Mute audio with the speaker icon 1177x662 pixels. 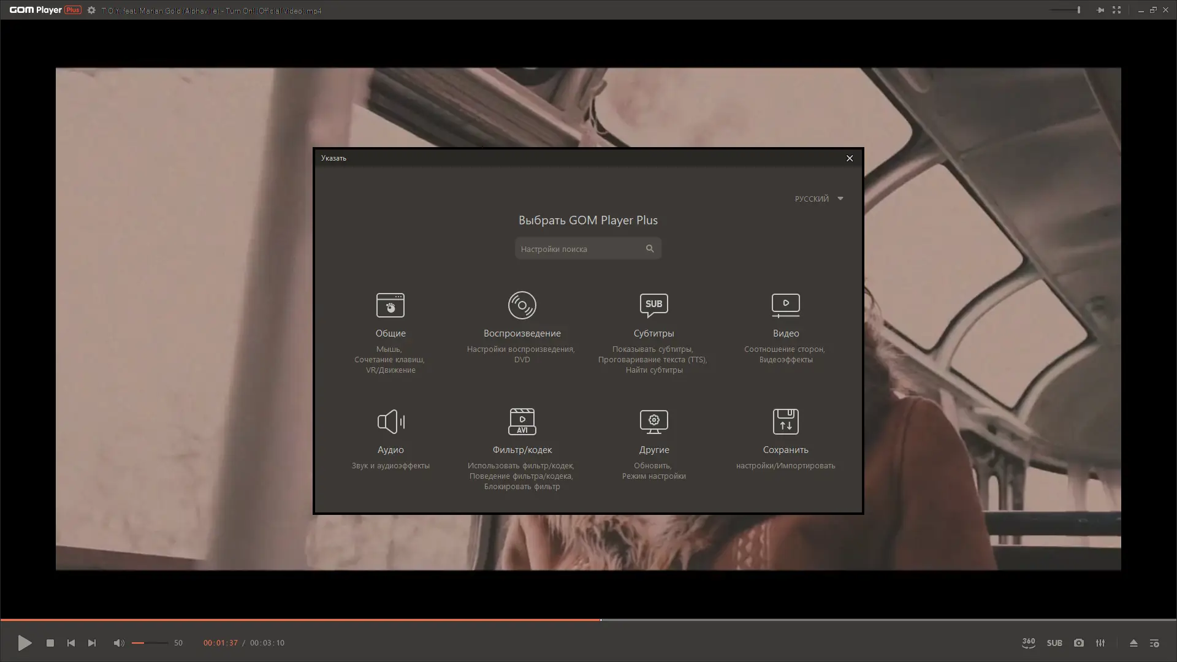pos(119,643)
